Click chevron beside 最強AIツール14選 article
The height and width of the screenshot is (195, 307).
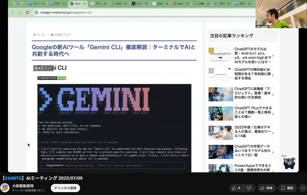coord(273,133)
